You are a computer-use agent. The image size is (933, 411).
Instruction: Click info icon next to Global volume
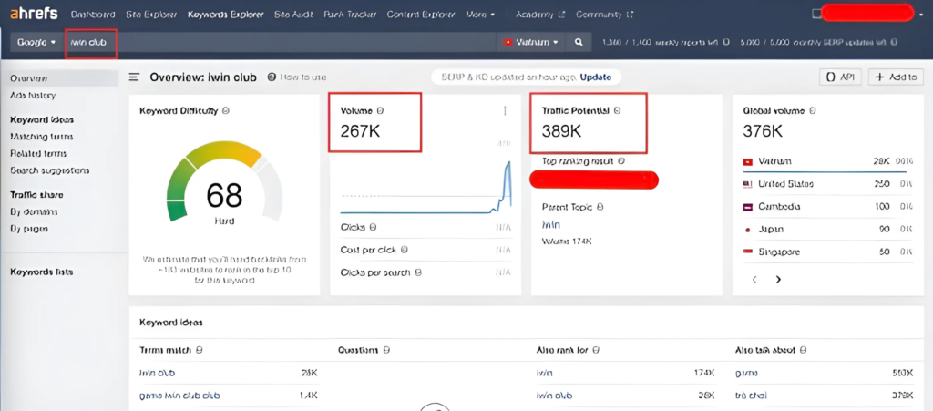pyautogui.click(x=812, y=111)
